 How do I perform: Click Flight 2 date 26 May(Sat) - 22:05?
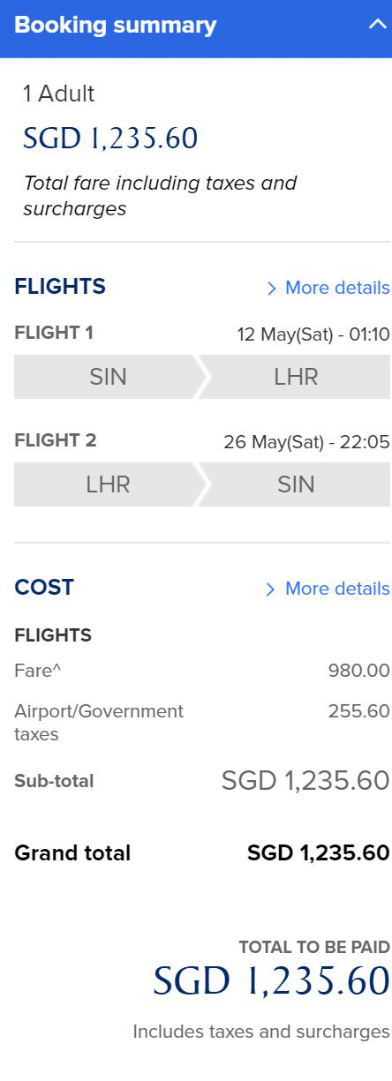[306, 442]
